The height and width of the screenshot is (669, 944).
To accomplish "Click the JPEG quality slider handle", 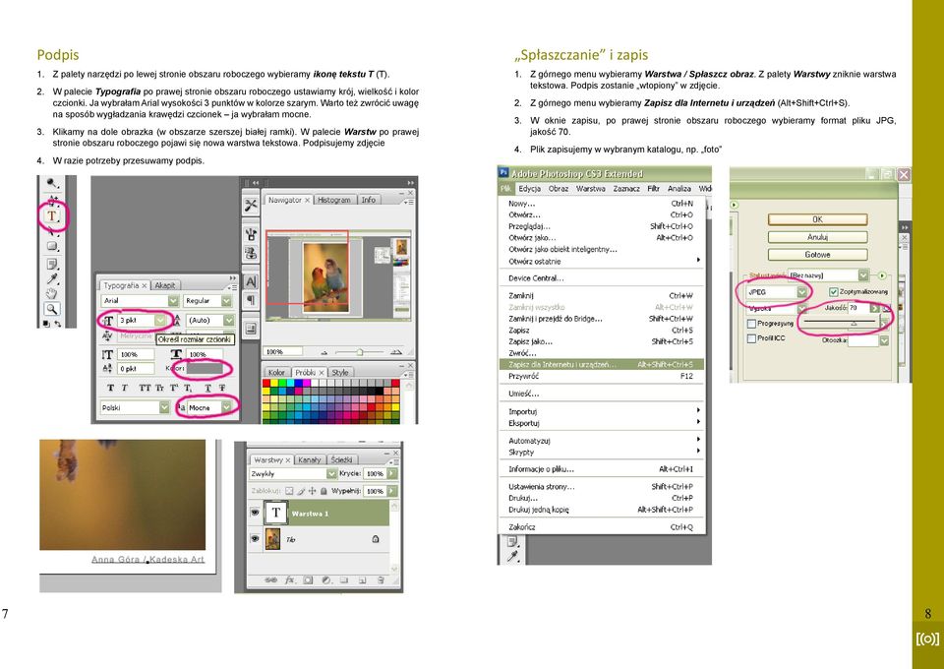I will click(854, 324).
